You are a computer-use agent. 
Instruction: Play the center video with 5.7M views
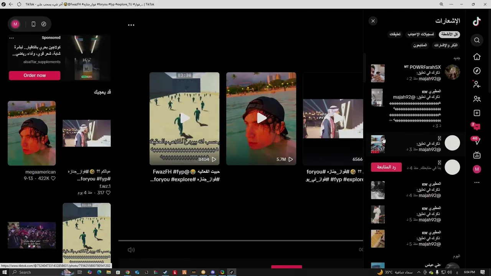[261, 118]
